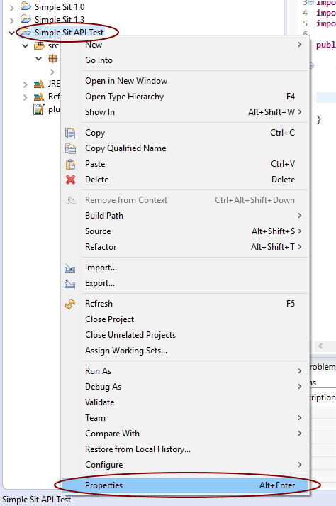This screenshot has width=336, height=506.
Task: Open the Refactor submenu
Action: [x=185, y=247]
